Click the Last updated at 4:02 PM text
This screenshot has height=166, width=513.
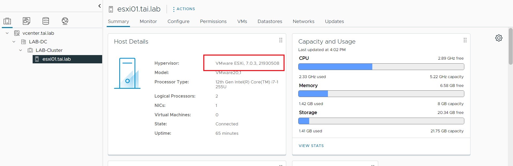coord(322,50)
